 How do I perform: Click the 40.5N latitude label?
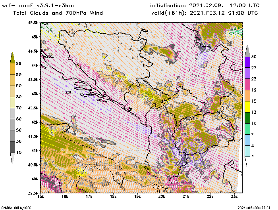pos(33,165)
